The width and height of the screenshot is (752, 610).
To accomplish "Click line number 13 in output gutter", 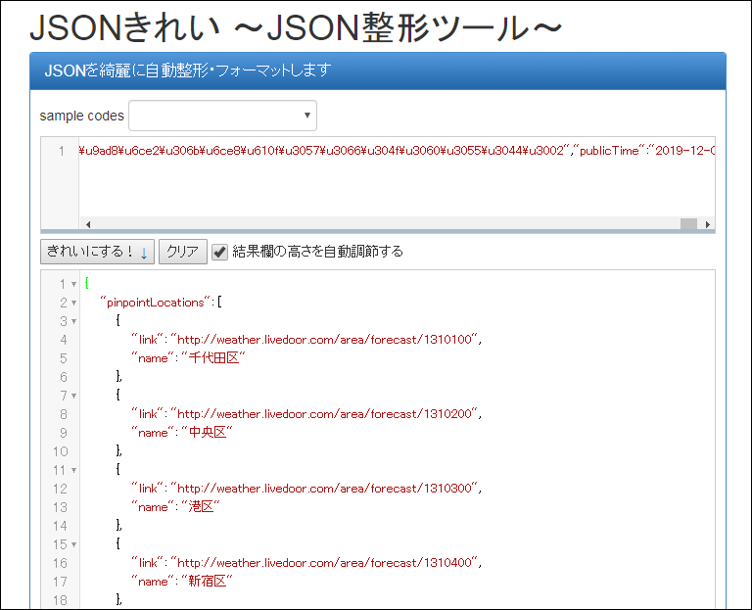I will point(60,507).
